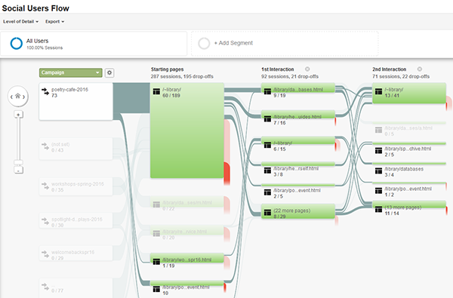Click 2nd interaction /library/po...event.html 1 / 2

(409, 183)
